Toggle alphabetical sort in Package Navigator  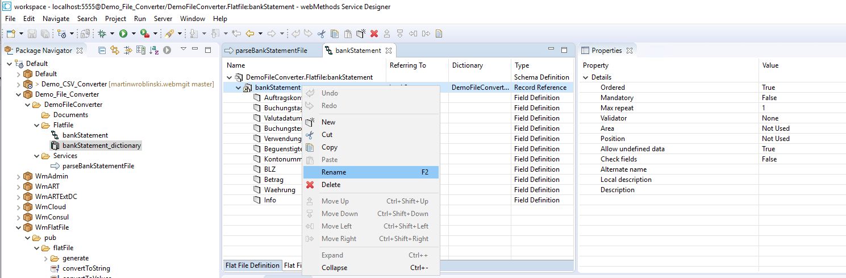click(154, 50)
